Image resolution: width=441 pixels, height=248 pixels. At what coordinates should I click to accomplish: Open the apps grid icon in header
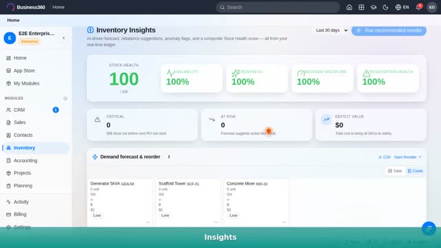[x=361, y=8]
